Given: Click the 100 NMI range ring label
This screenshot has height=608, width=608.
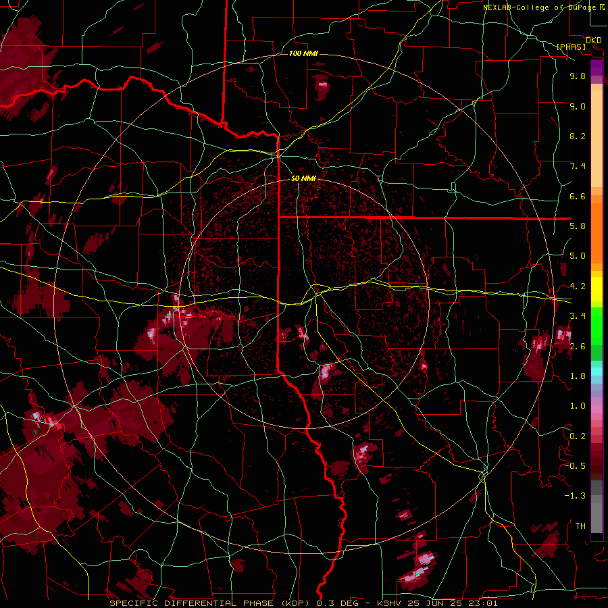Looking at the screenshot, I should point(303,53).
